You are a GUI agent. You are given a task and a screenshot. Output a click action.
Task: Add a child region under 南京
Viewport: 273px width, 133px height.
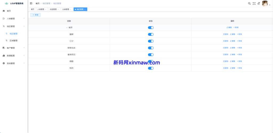coord(236,27)
